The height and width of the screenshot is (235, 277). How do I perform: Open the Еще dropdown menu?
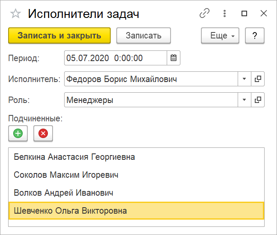tap(220, 35)
